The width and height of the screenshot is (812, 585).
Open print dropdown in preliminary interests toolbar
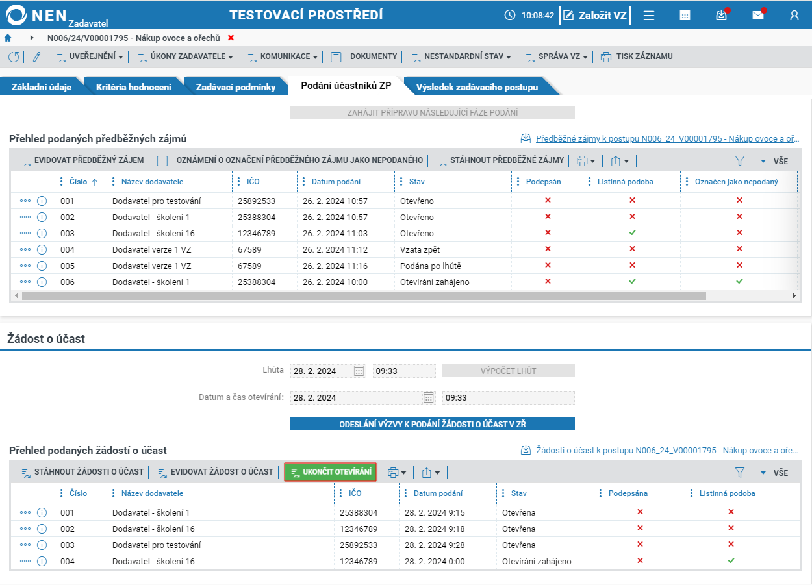(586, 160)
